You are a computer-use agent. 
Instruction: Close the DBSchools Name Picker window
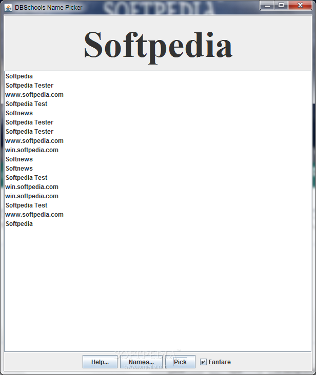300,6
